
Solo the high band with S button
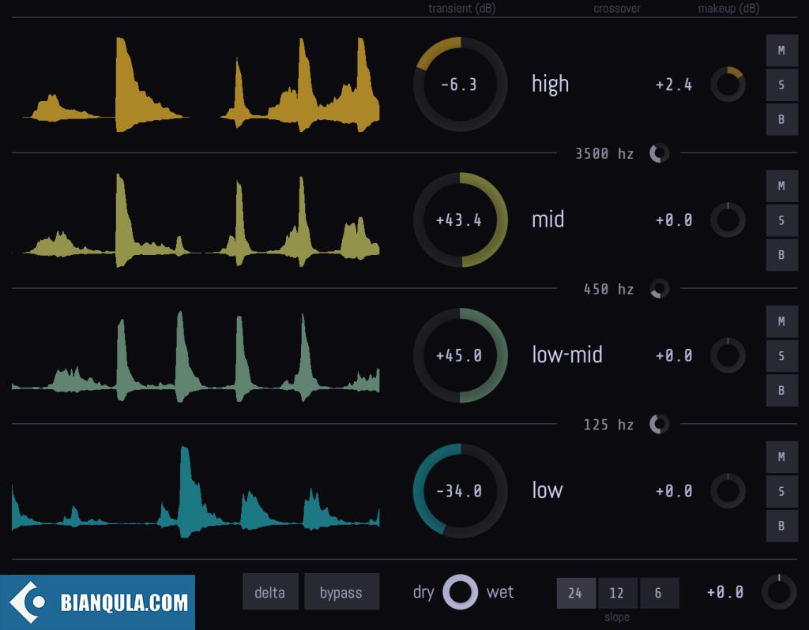(x=781, y=84)
